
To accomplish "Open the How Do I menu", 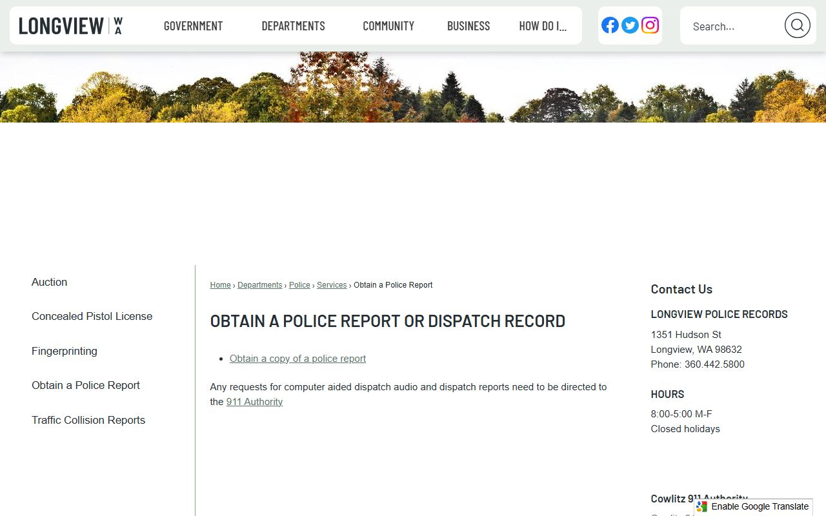I will (x=543, y=26).
